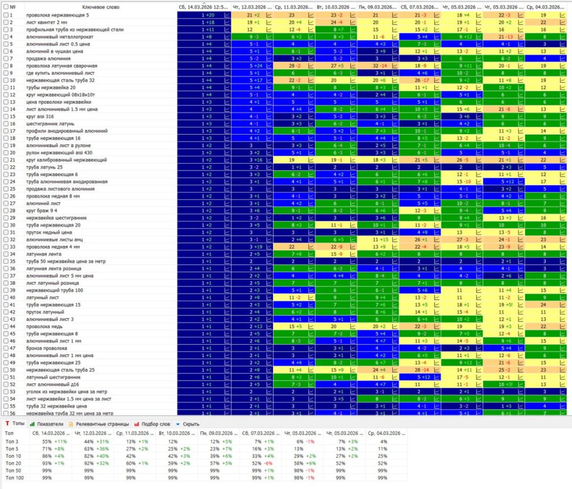The width and height of the screenshot is (572, 489).
Task: Open 11.03.2026 chart icon for 'труба нержавеющая 16'
Action: pyautogui.click(x=311, y=138)
